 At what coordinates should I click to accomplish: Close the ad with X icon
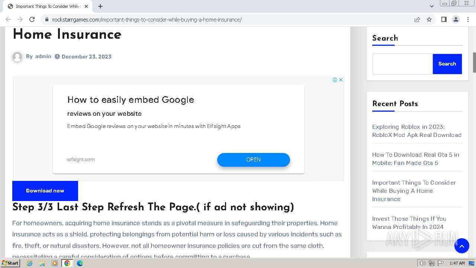[x=341, y=80]
